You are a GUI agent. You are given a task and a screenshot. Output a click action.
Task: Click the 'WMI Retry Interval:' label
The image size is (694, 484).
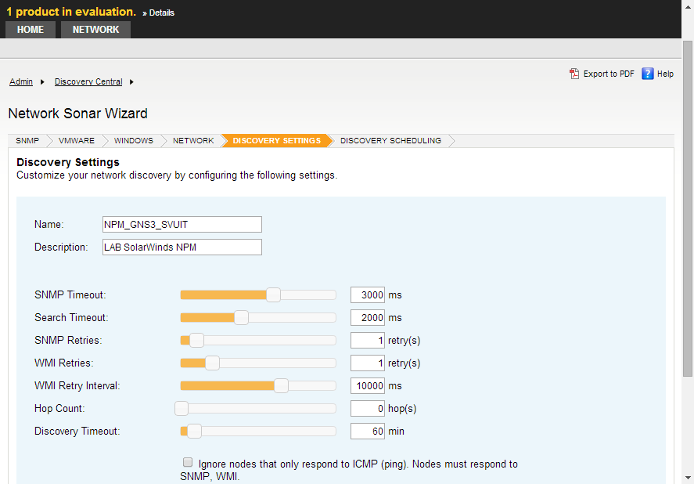point(77,385)
